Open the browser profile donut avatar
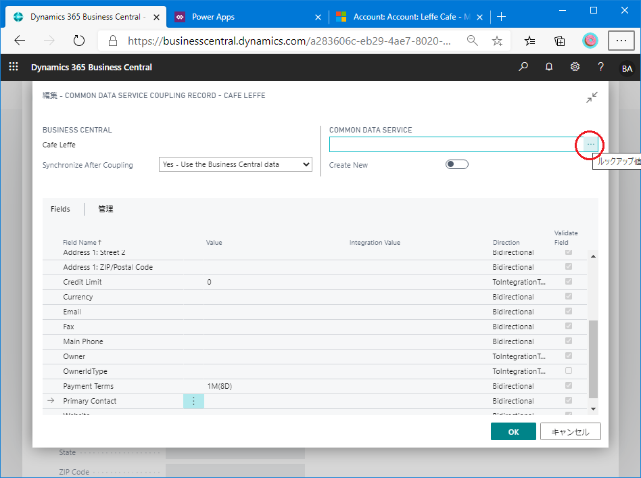Screen dimensions: 641x478 click(x=590, y=41)
